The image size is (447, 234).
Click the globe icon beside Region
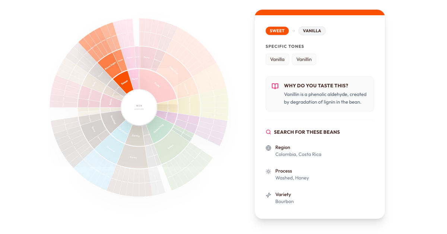(268, 148)
